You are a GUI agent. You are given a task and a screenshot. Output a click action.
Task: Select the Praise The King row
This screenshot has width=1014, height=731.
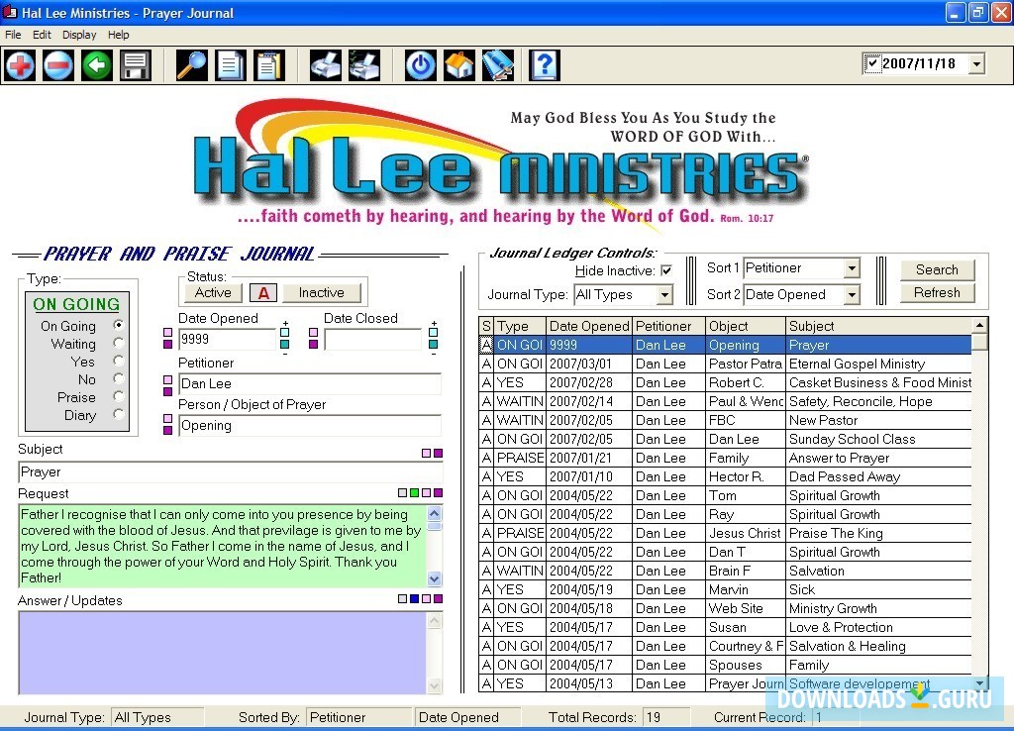pyautogui.click(x=725, y=533)
